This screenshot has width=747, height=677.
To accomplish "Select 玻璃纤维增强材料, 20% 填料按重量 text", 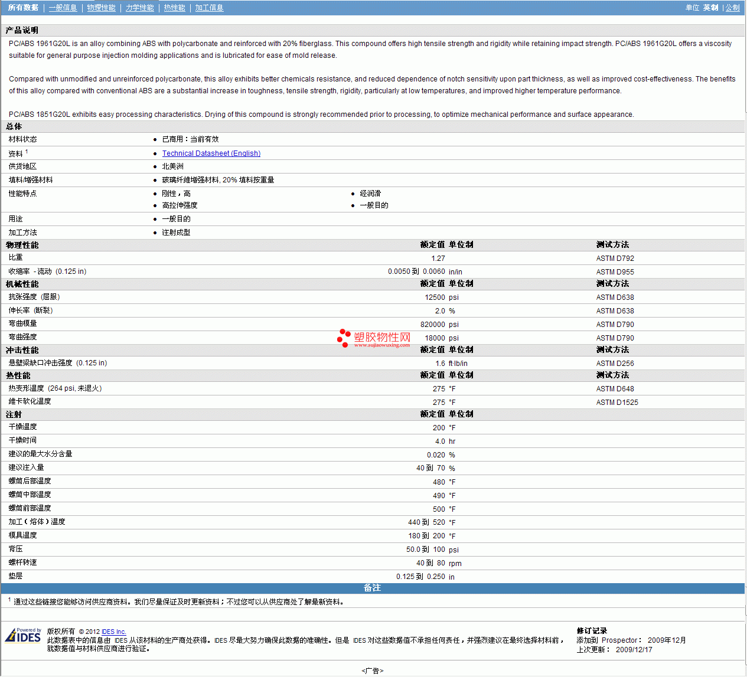I will (218, 180).
